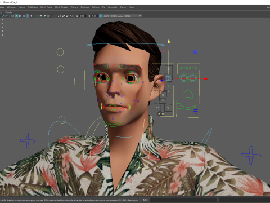
Task: Toggle X-Ray Active Components icon
Action: pyautogui.click(x=67, y=16)
